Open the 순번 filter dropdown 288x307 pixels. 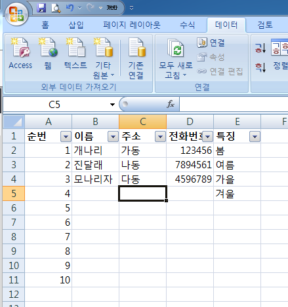click(66, 137)
